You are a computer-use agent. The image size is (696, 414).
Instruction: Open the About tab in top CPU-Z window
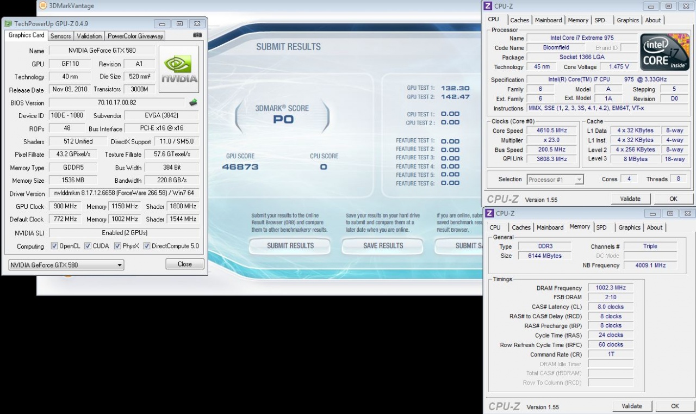pos(653,20)
